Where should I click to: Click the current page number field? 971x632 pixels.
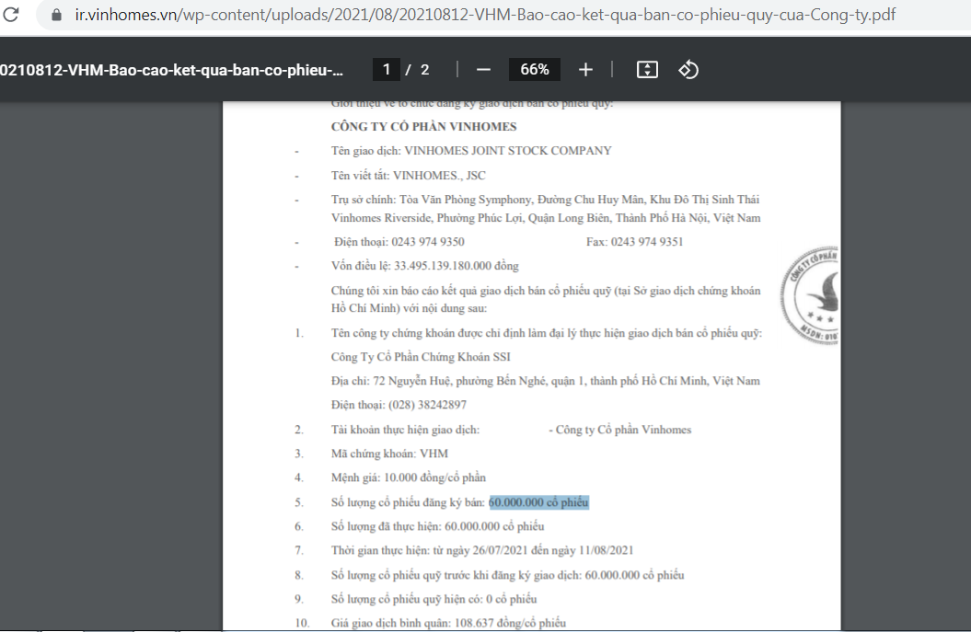coord(386,70)
